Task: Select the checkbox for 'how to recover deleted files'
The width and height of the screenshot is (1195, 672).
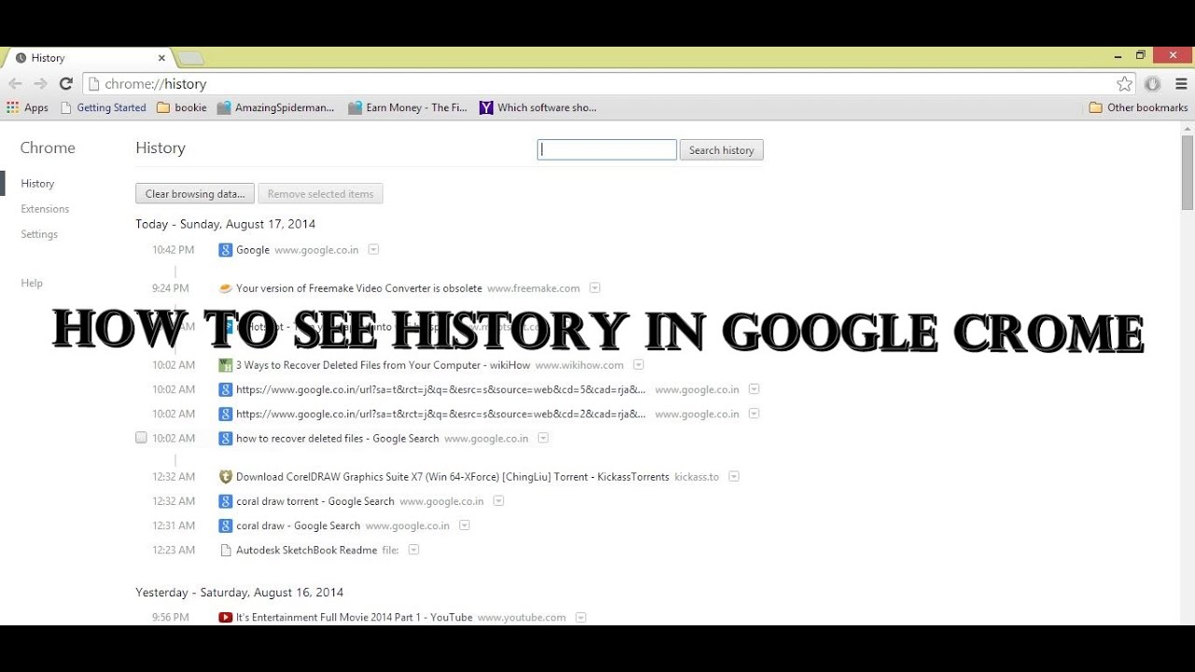Action: point(141,438)
